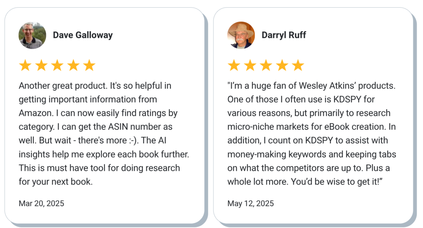Click the second star in Dave Galloway's rating
Viewport: 423px width, 228px height.
41,66
